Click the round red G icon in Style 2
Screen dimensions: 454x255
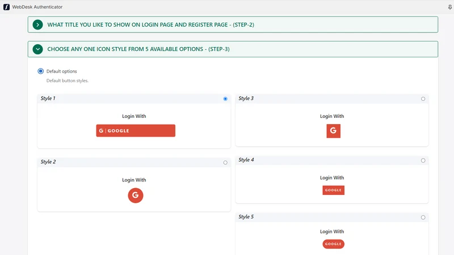click(x=136, y=195)
